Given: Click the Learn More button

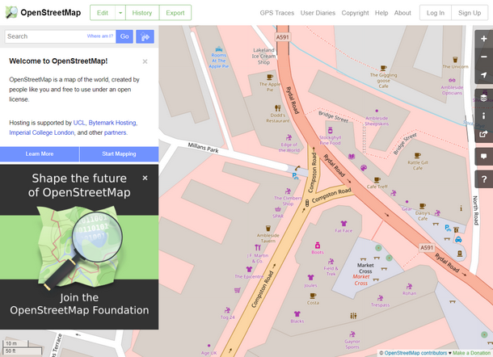Looking at the screenshot, I should (40, 154).
